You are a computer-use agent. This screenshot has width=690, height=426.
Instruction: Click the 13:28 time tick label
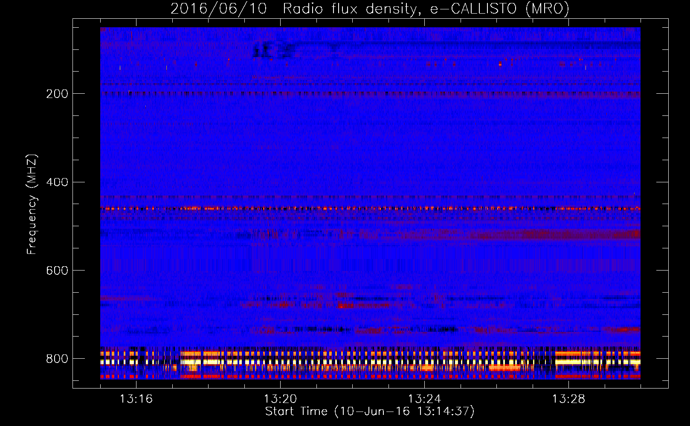568,399
